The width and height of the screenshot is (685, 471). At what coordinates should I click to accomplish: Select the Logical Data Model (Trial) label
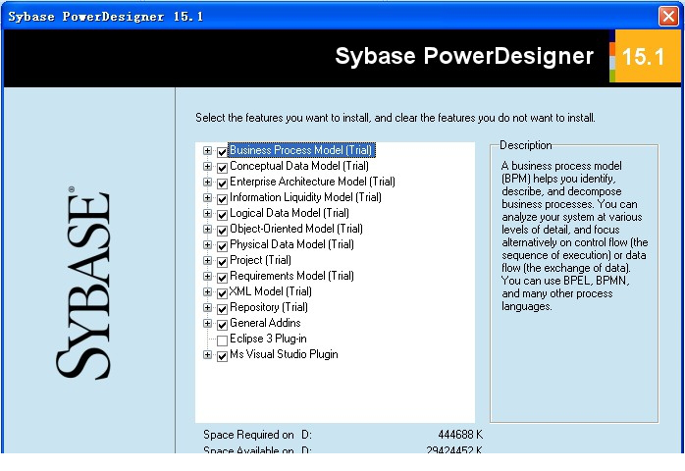290,213
